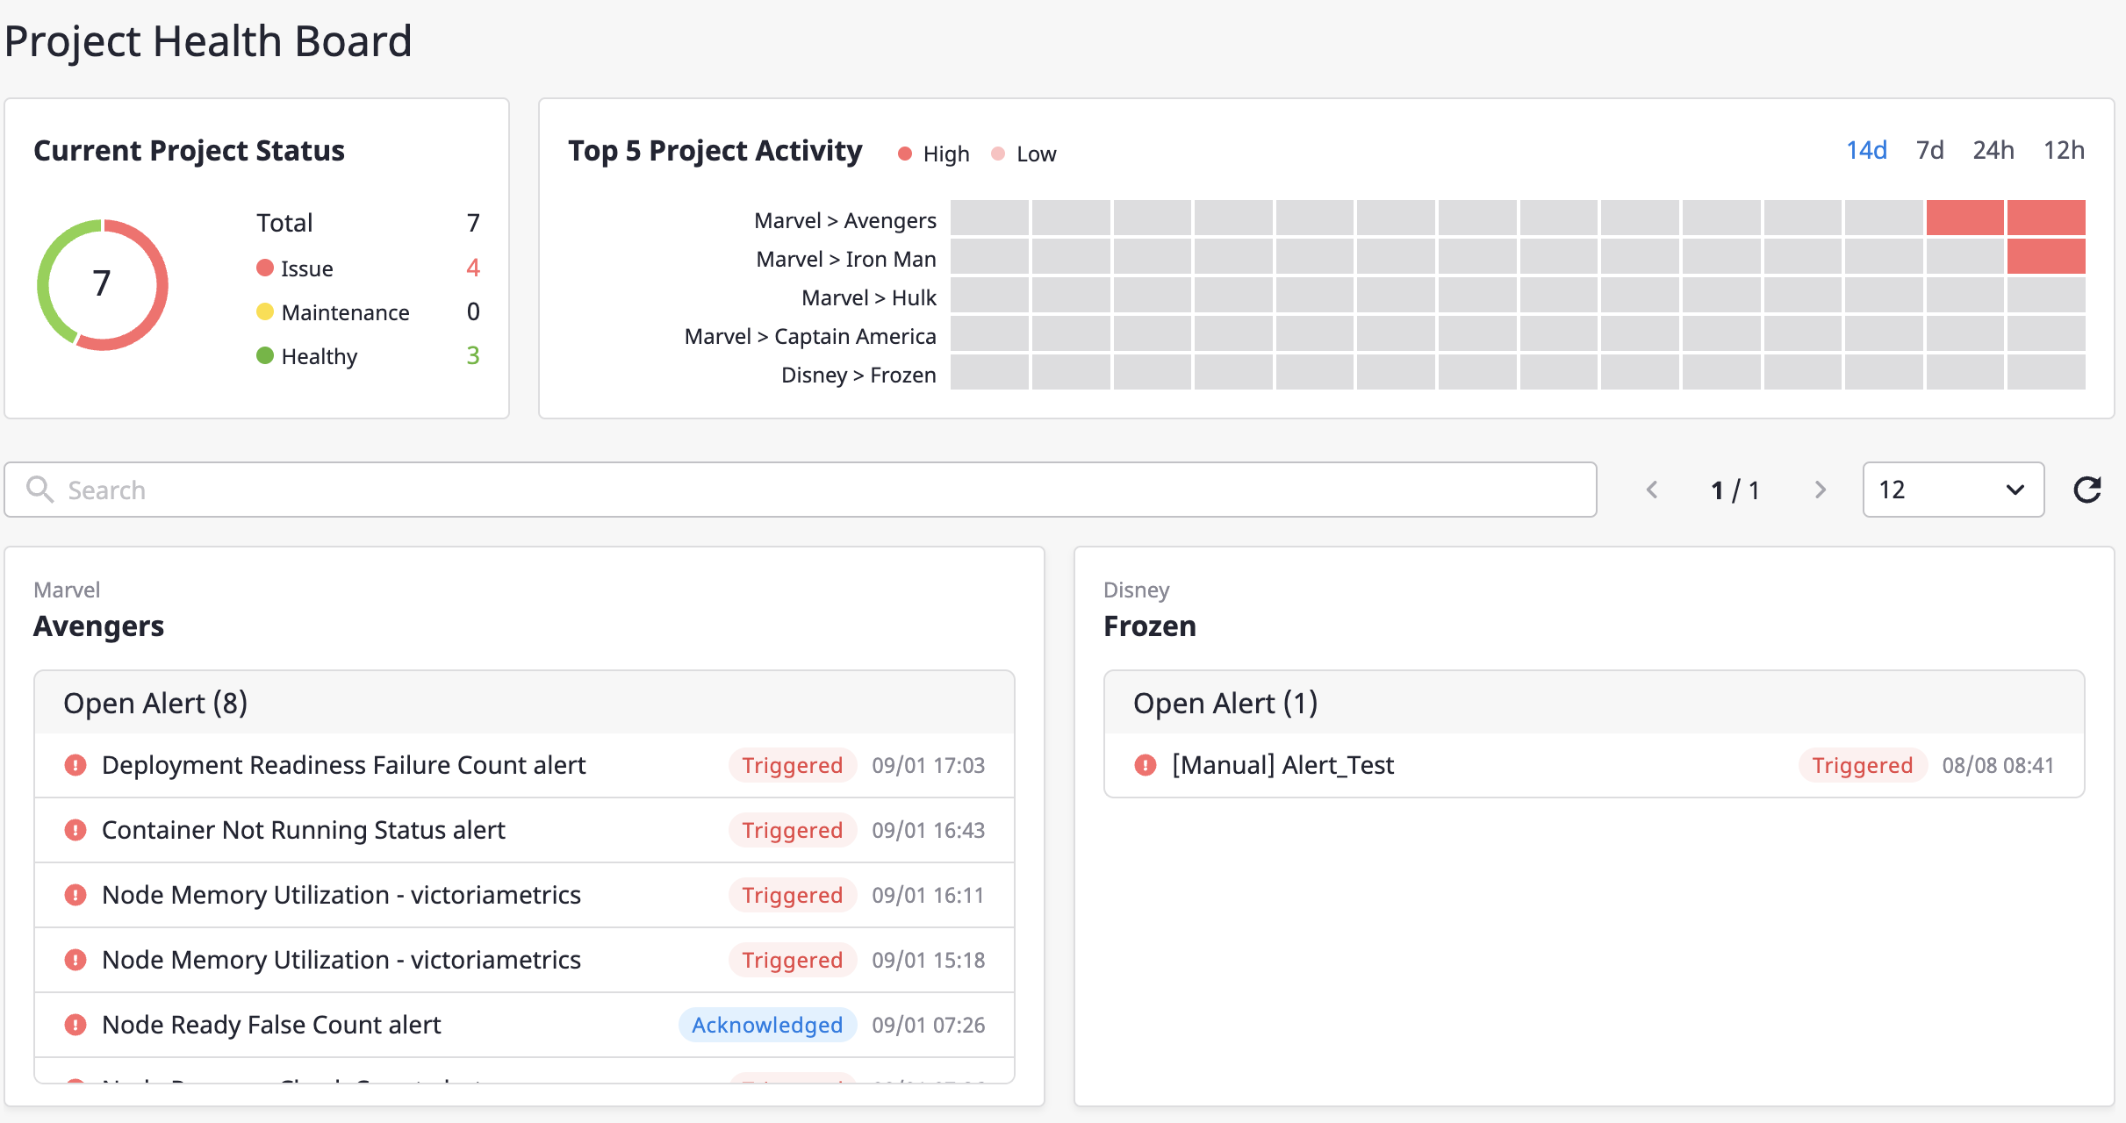Screen dimensions: 2126x1123
Task: Select the 7d time range
Action: coord(1929,150)
